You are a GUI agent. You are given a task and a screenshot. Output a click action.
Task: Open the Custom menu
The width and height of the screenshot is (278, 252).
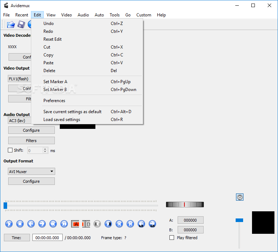(144, 15)
